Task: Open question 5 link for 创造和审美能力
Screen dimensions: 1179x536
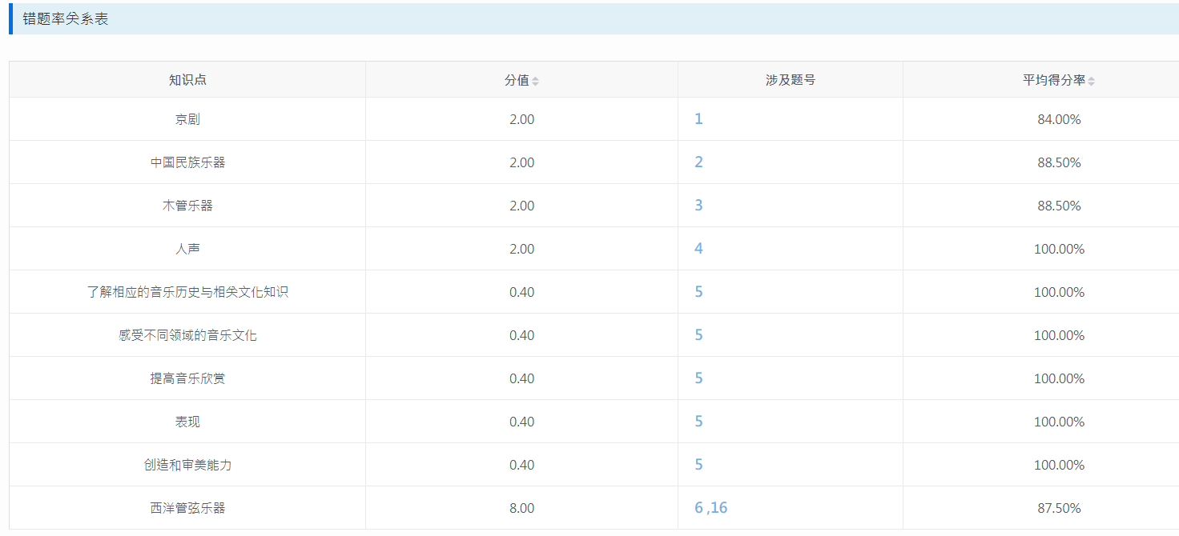Action: (698, 465)
